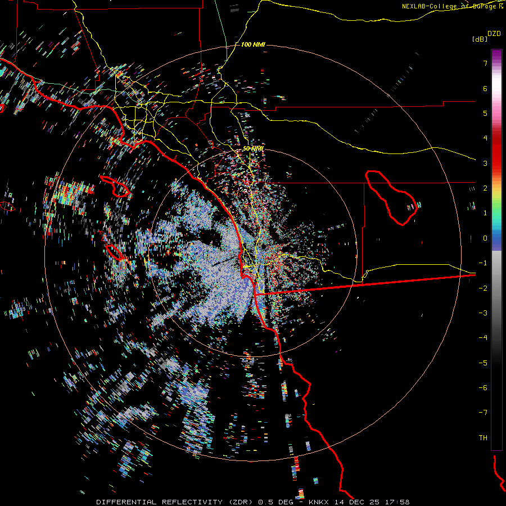Click the "0" value on color scale
Screen dimensions: 506x506
[x=485, y=238]
